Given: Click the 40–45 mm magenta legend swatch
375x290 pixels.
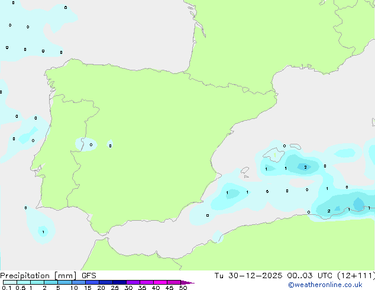Looking at the screenshot, I should pyautogui.click(x=160, y=282).
